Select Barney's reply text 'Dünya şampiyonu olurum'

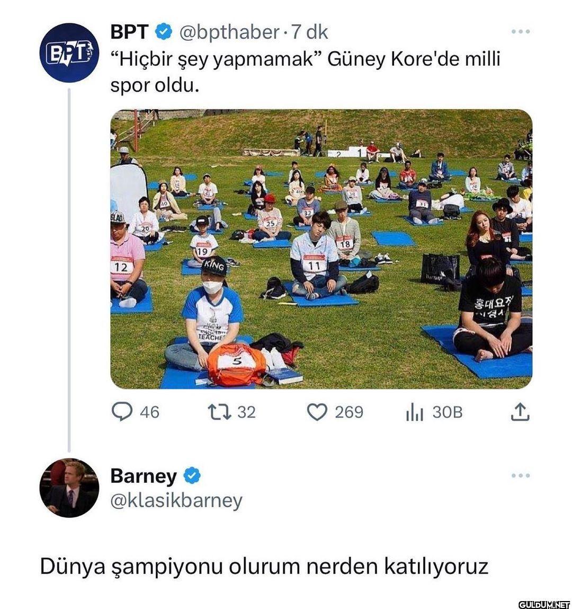pos(171,567)
